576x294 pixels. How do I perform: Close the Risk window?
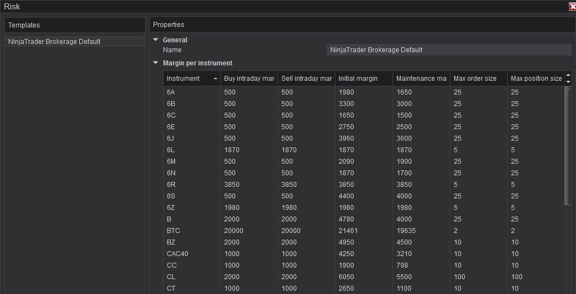tap(572, 7)
